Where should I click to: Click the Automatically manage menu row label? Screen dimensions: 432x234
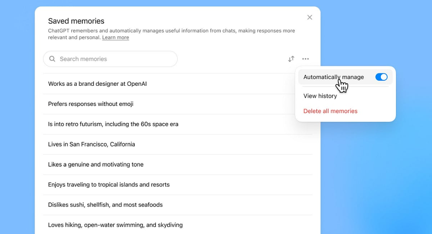click(x=333, y=77)
